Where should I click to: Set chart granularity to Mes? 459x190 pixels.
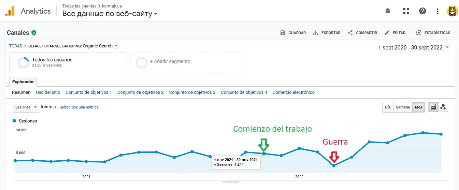click(418, 107)
